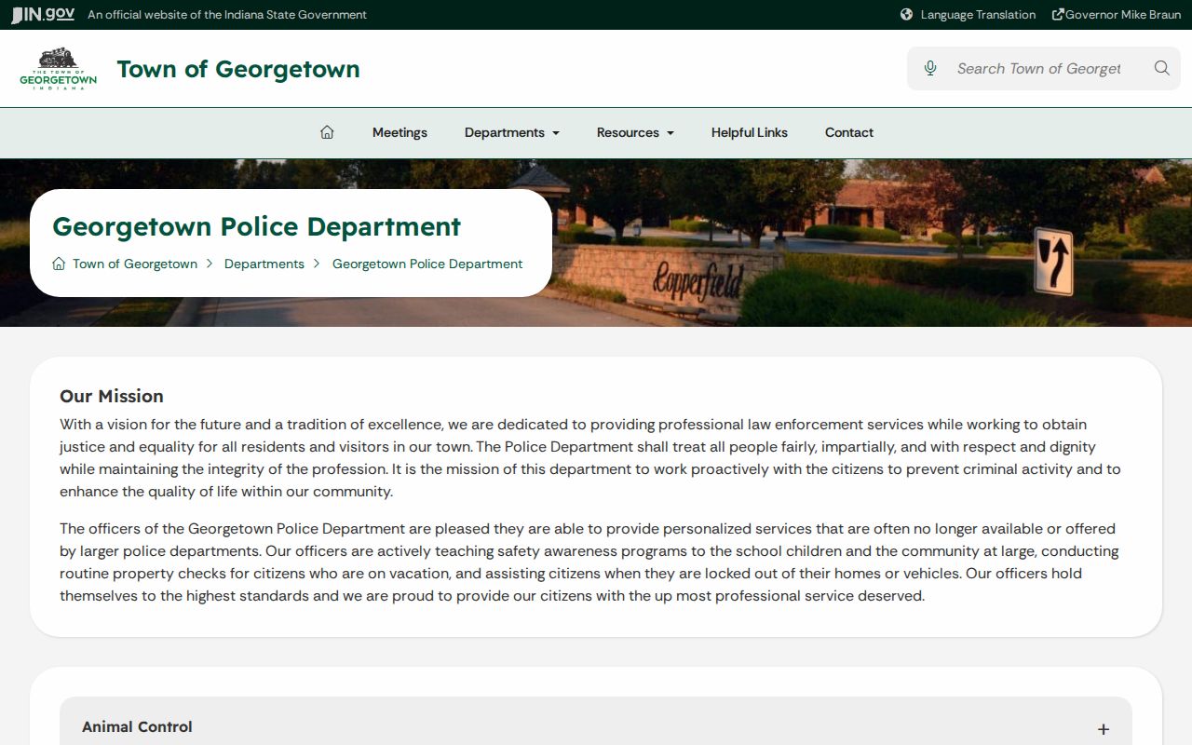Image resolution: width=1192 pixels, height=745 pixels.
Task: Open the Town of Georgetown logo image
Action: point(59,69)
